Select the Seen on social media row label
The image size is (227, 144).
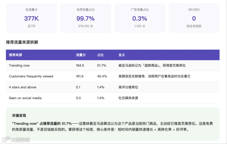(25, 98)
